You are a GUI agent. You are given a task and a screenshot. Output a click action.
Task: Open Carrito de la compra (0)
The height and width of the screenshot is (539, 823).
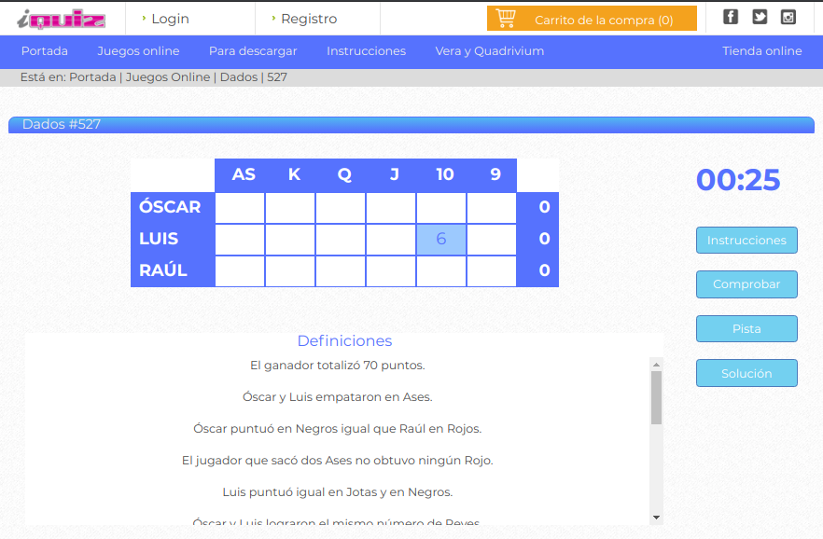coord(592,19)
